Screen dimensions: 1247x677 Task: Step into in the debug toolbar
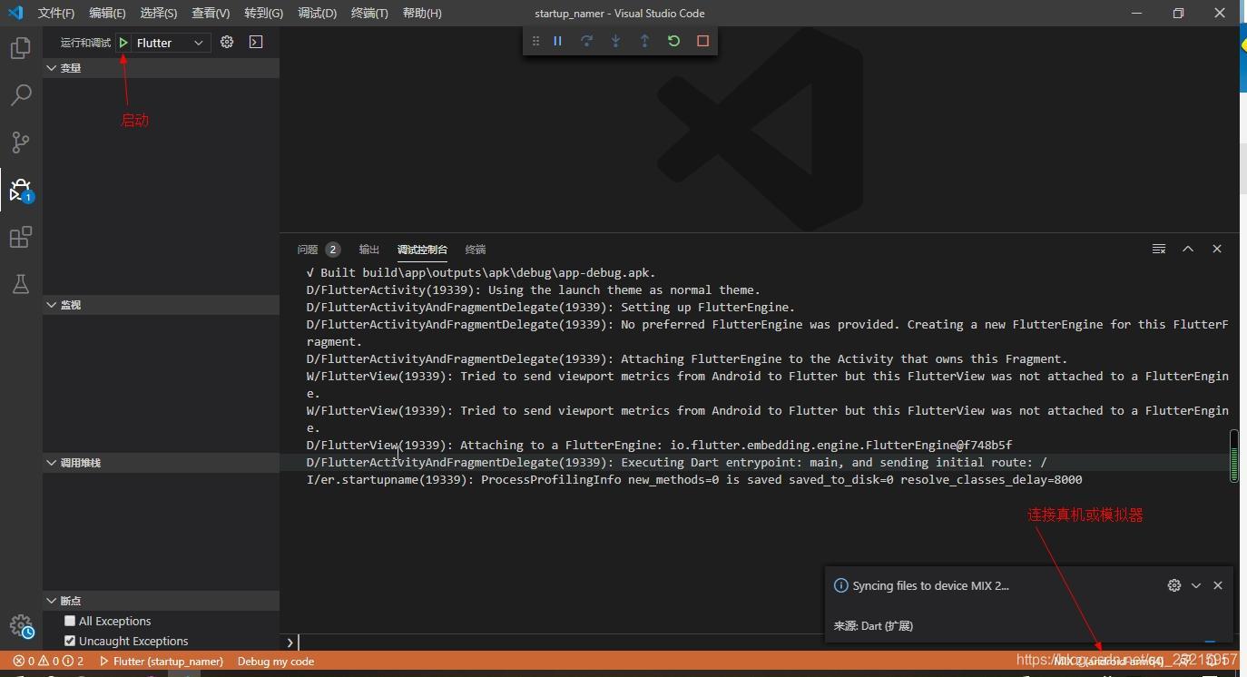(615, 41)
